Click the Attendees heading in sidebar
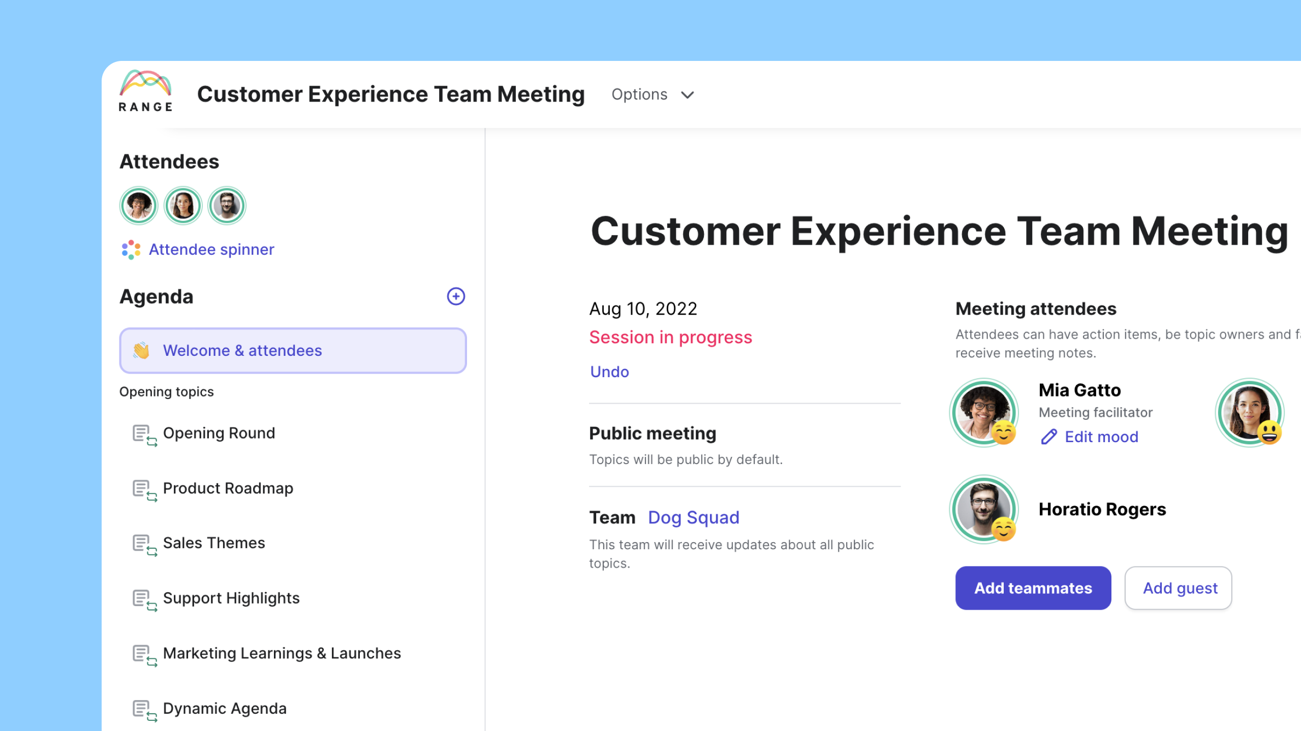1301x731 pixels. (x=169, y=162)
